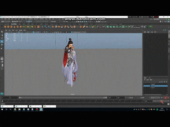Click the playback range slider bar

63,98
